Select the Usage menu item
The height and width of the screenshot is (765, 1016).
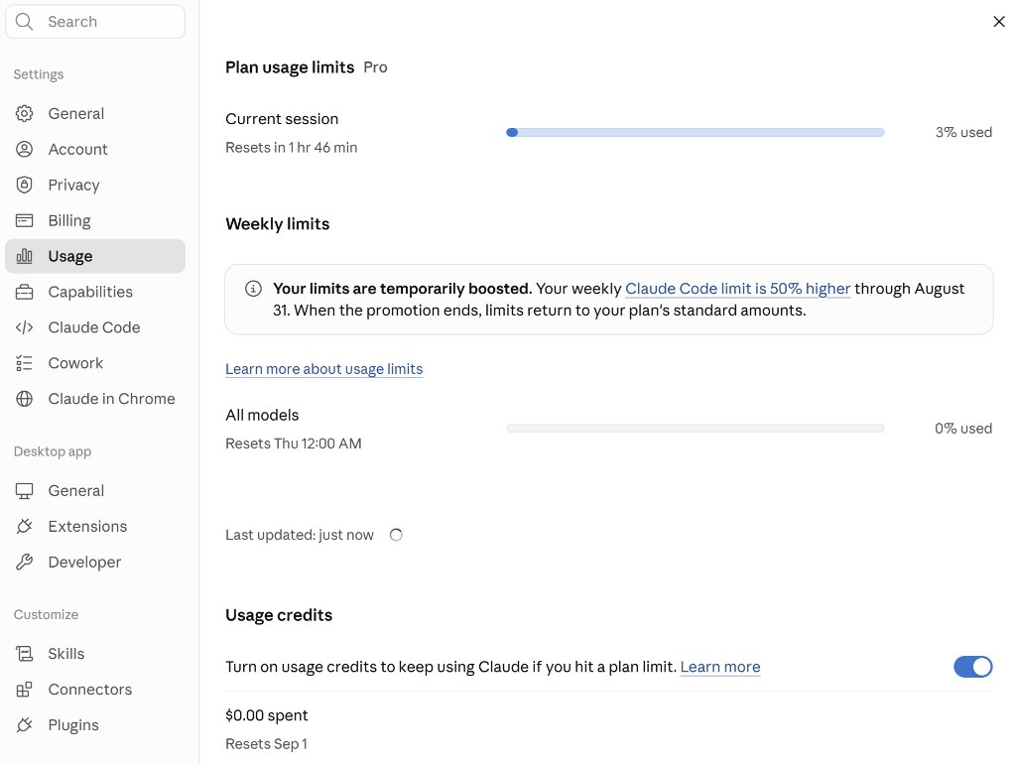[95, 256]
